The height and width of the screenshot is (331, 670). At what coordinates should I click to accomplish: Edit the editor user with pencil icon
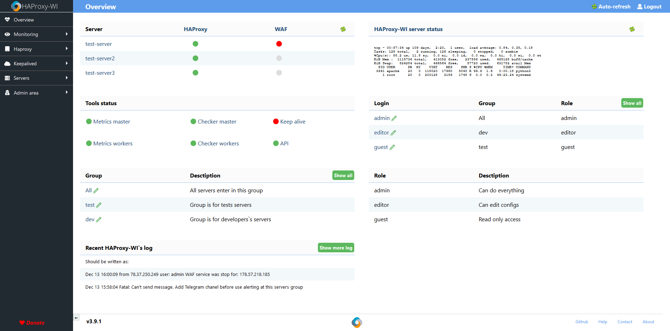point(393,133)
